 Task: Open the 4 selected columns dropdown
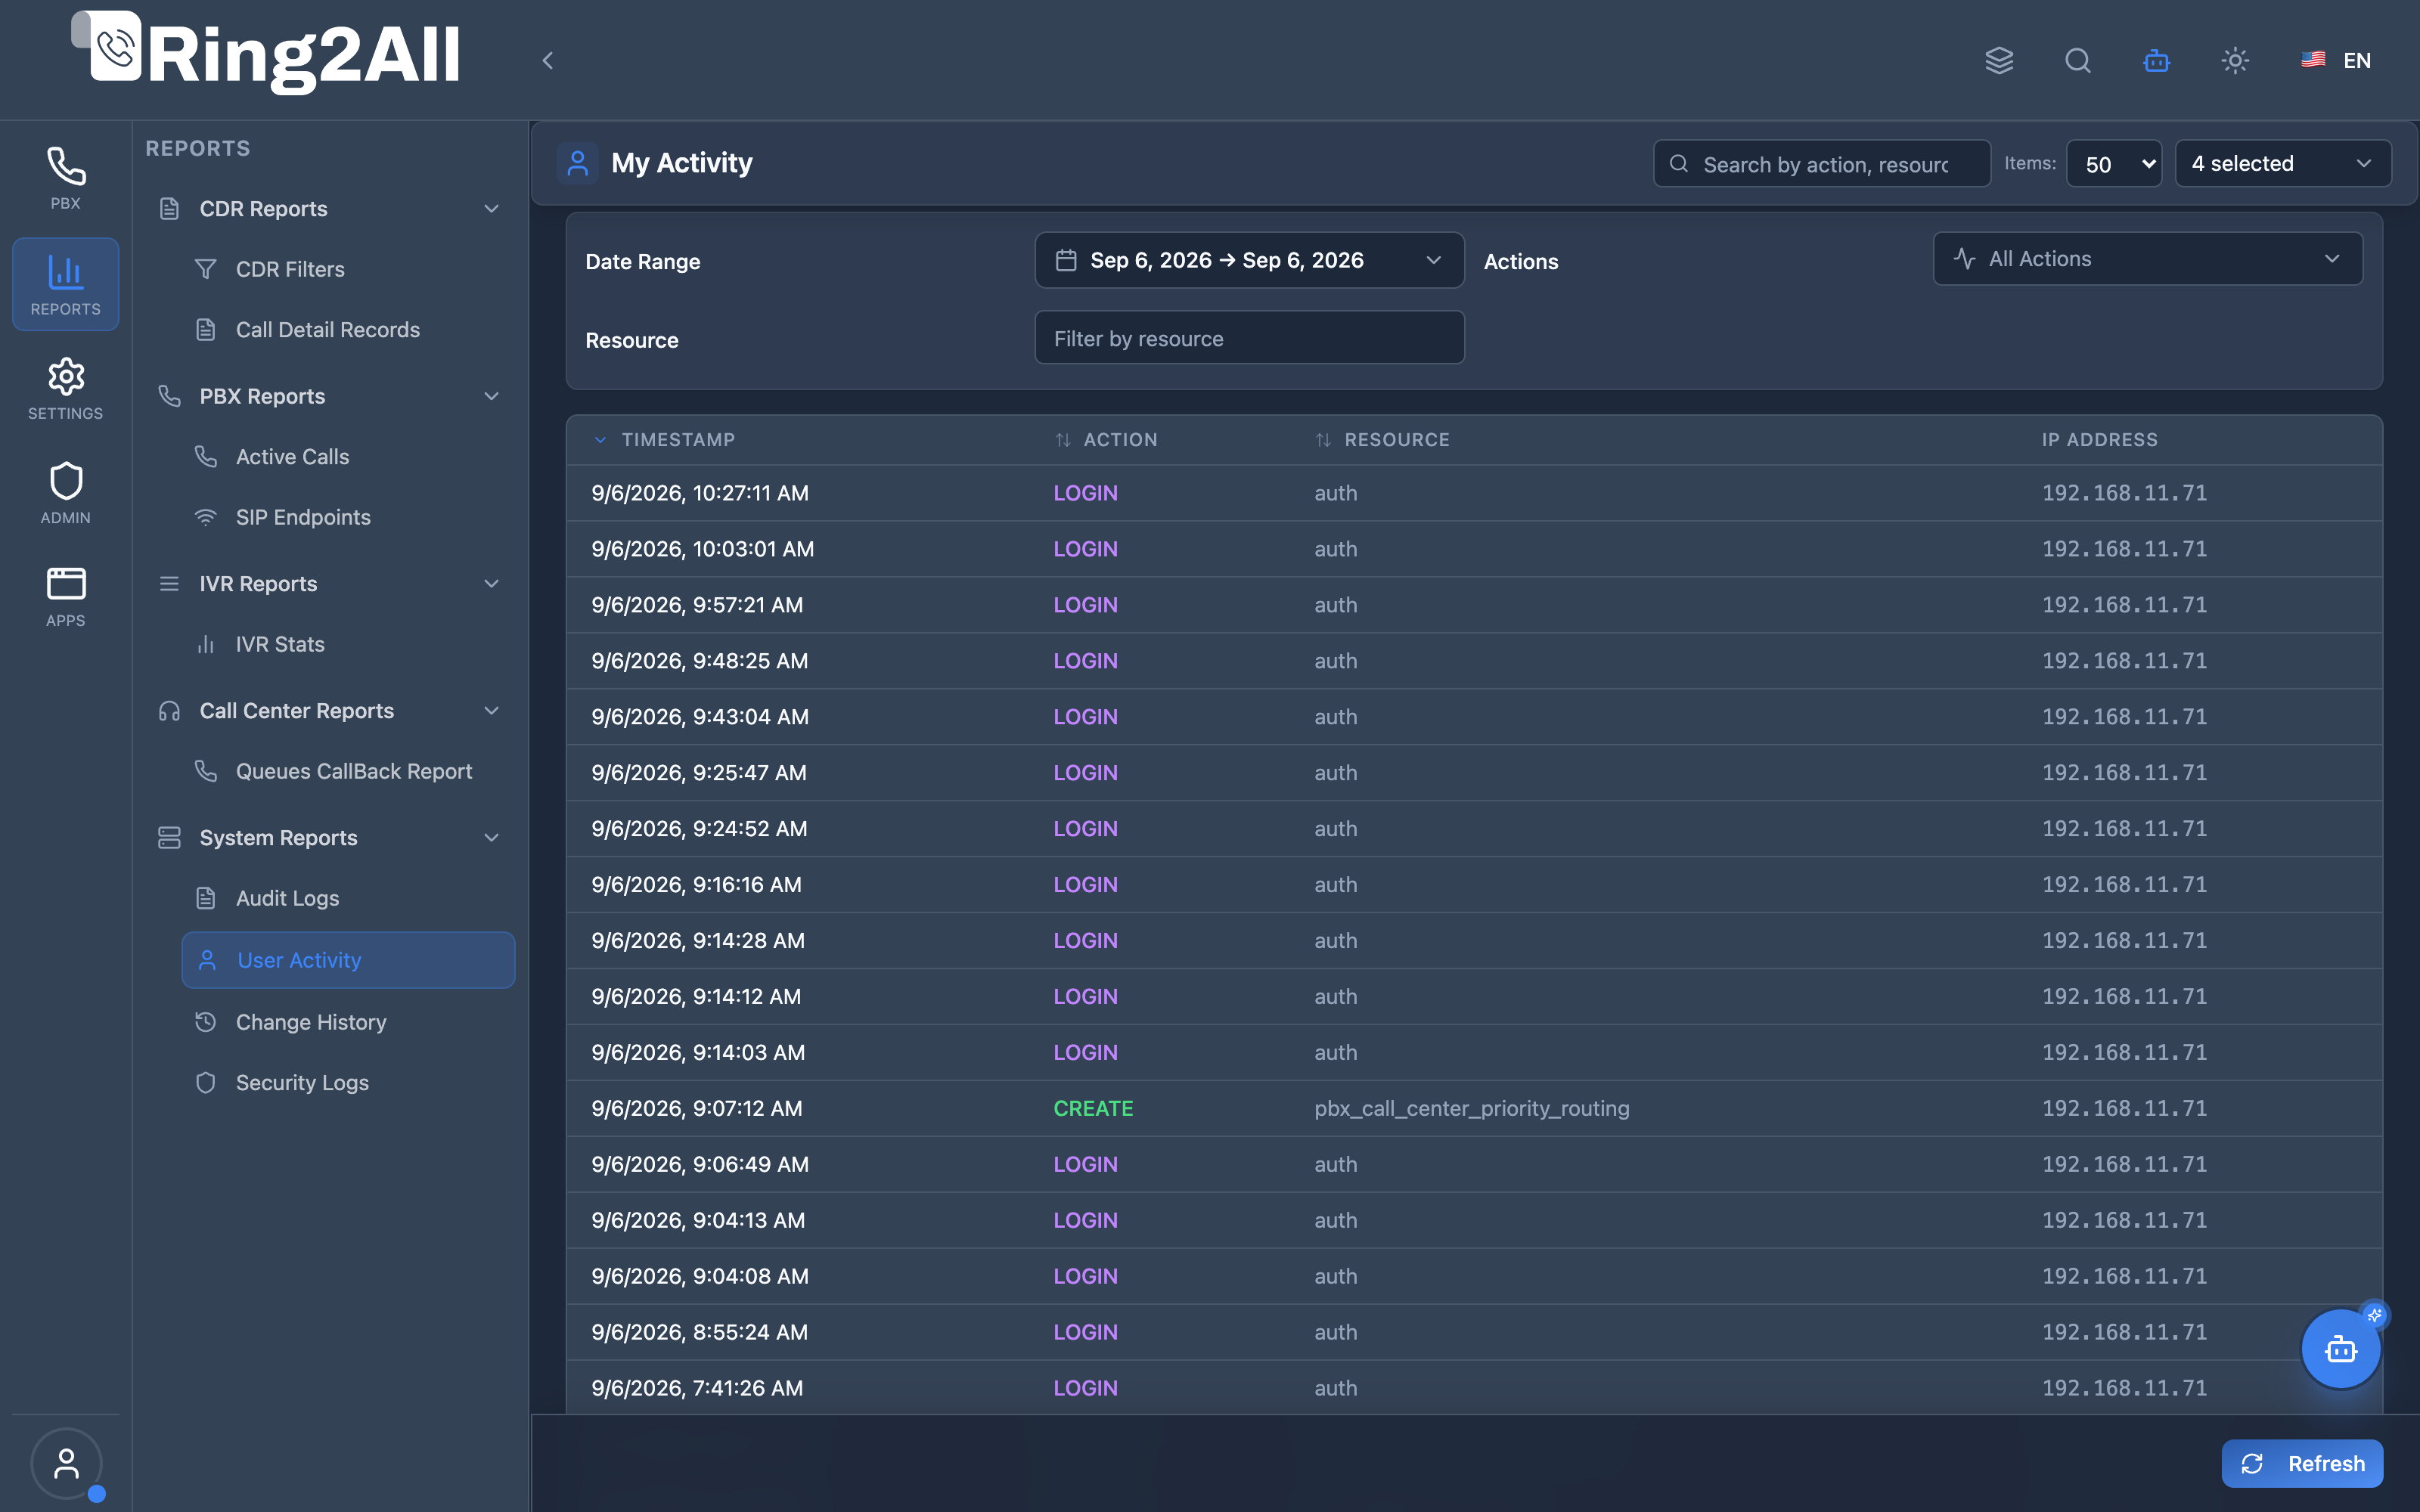[x=2283, y=163]
